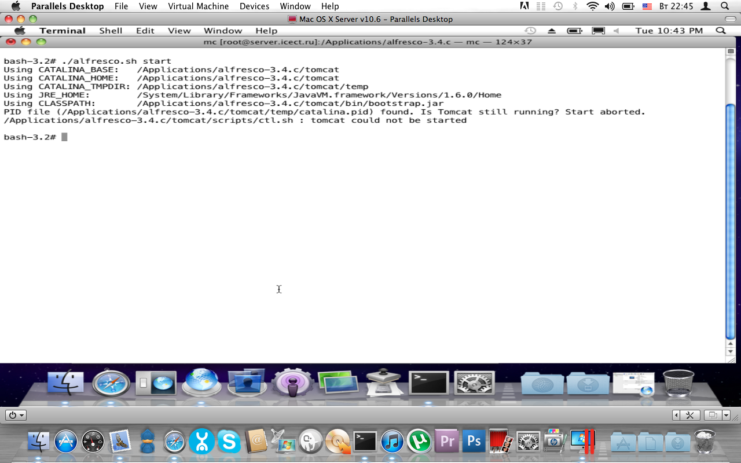Open Time Machine icon in guest menu bar
The width and height of the screenshot is (741, 463).
tap(530, 31)
